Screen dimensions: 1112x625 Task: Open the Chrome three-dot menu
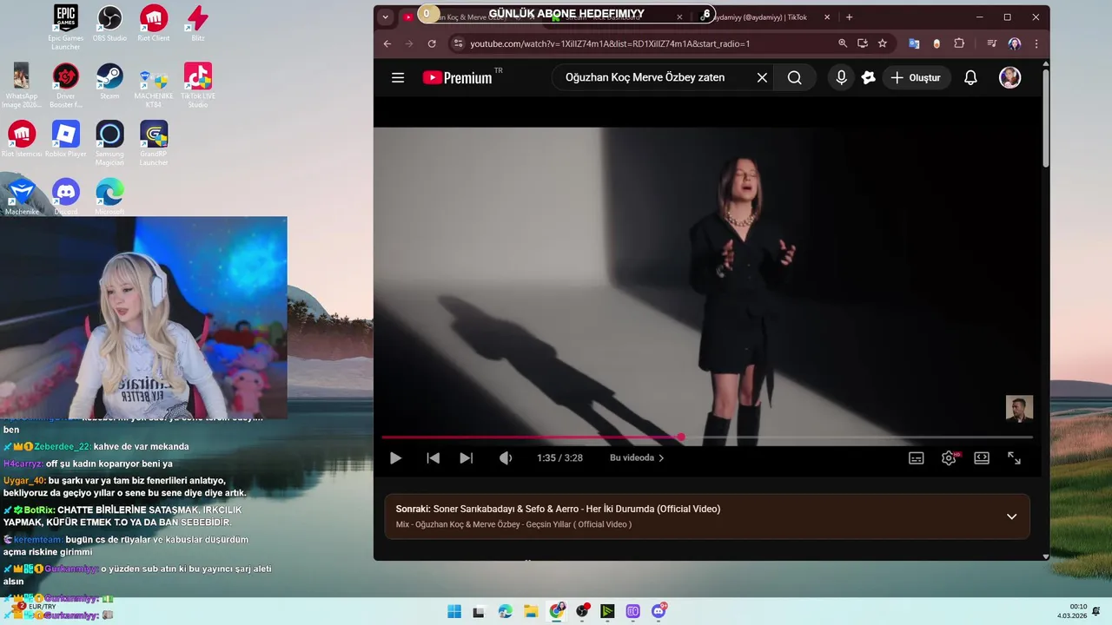coord(1036,43)
